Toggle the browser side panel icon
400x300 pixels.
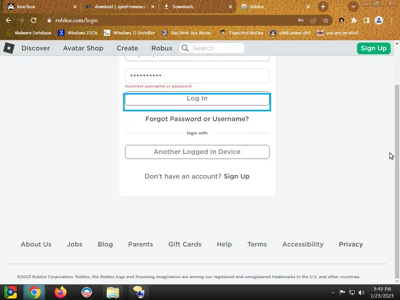pyautogui.click(x=366, y=20)
